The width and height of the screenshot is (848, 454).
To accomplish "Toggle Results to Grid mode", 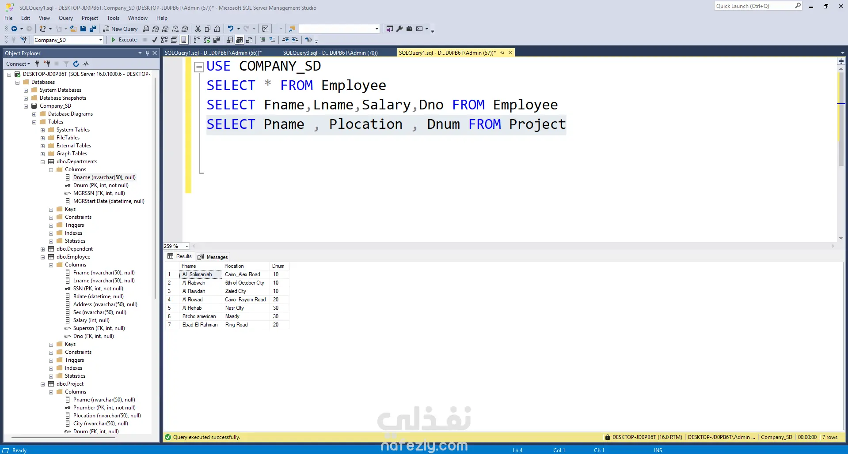I will click(239, 40).
